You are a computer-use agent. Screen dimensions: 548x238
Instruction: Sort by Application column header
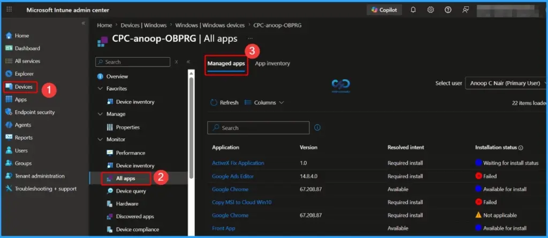pyautogui.click(x=225, y=148)
